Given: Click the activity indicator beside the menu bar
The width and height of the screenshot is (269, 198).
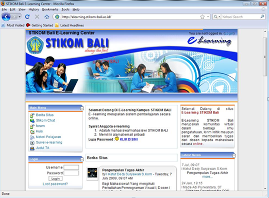Looking at the screenshot, I should (263, 9).
